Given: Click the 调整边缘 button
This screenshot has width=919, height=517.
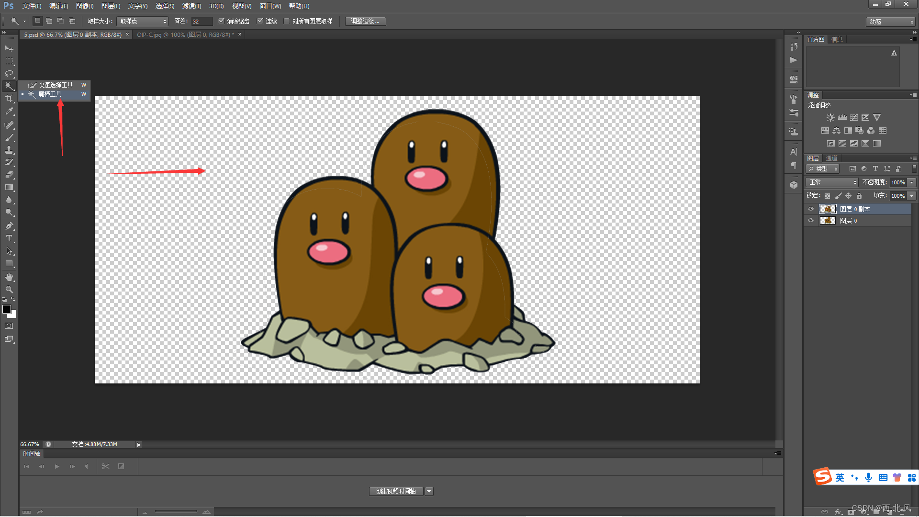Looking at the screenshot, I should (x=365, y=21).
